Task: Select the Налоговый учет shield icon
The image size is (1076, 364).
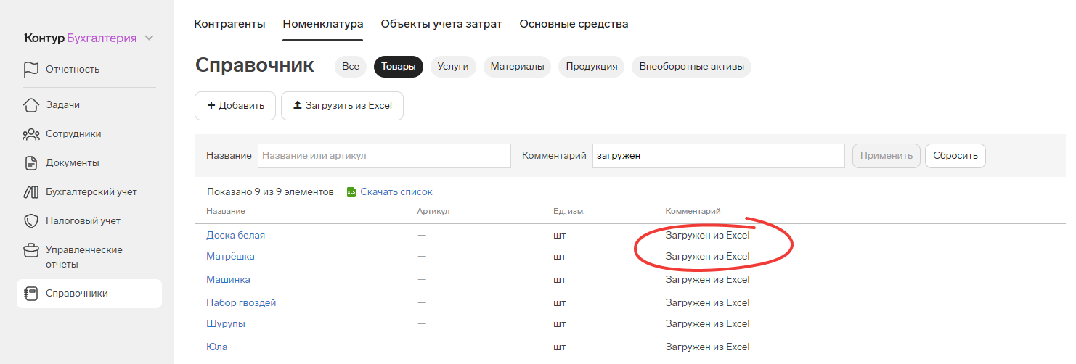Action: [x=30, y=221]
